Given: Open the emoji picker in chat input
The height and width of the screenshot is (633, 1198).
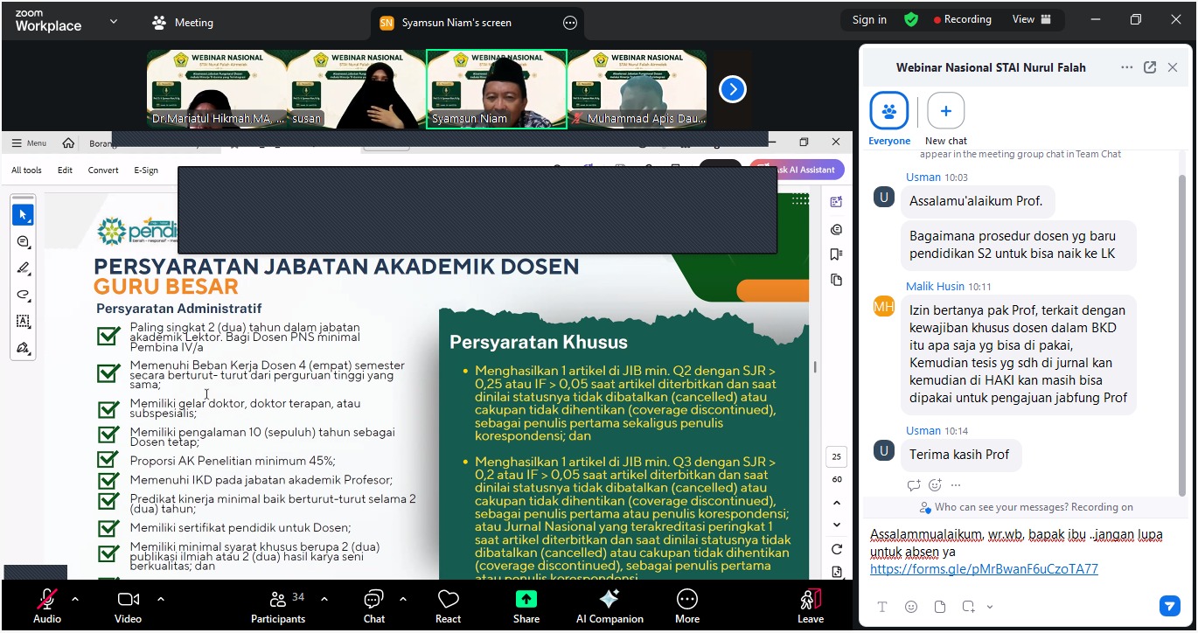Looking at the screenshot, I should (911, 607).
